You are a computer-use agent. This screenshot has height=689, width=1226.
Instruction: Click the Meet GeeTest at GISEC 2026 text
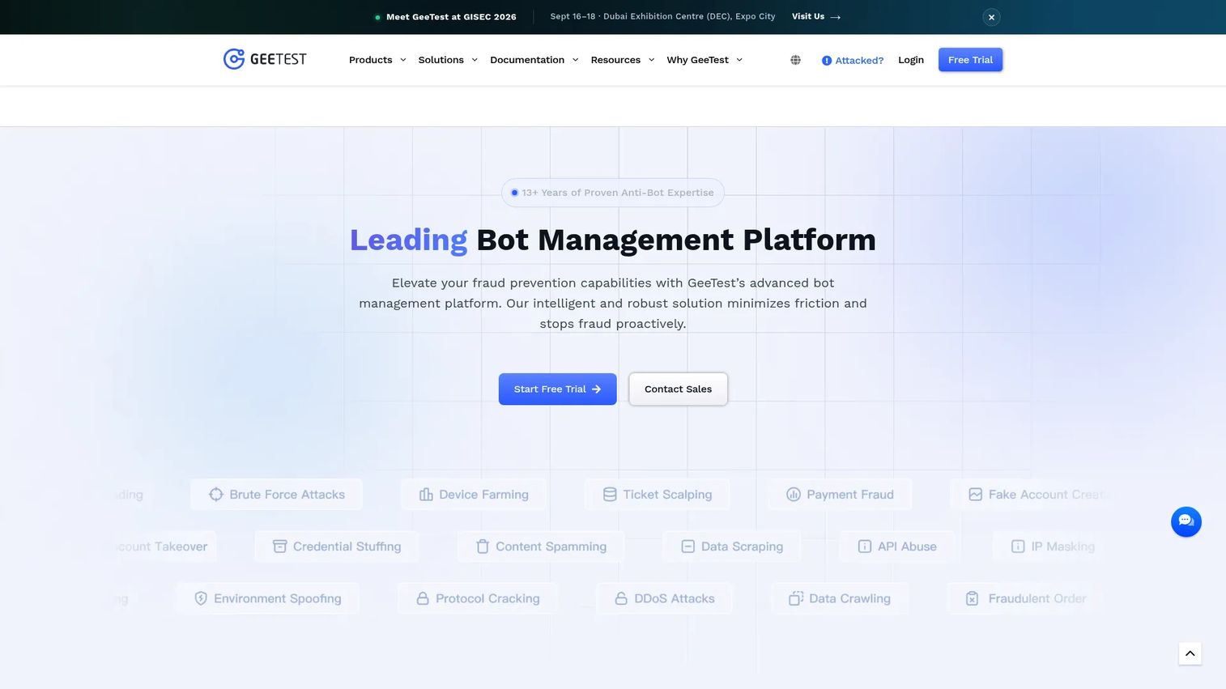[451, 17]
